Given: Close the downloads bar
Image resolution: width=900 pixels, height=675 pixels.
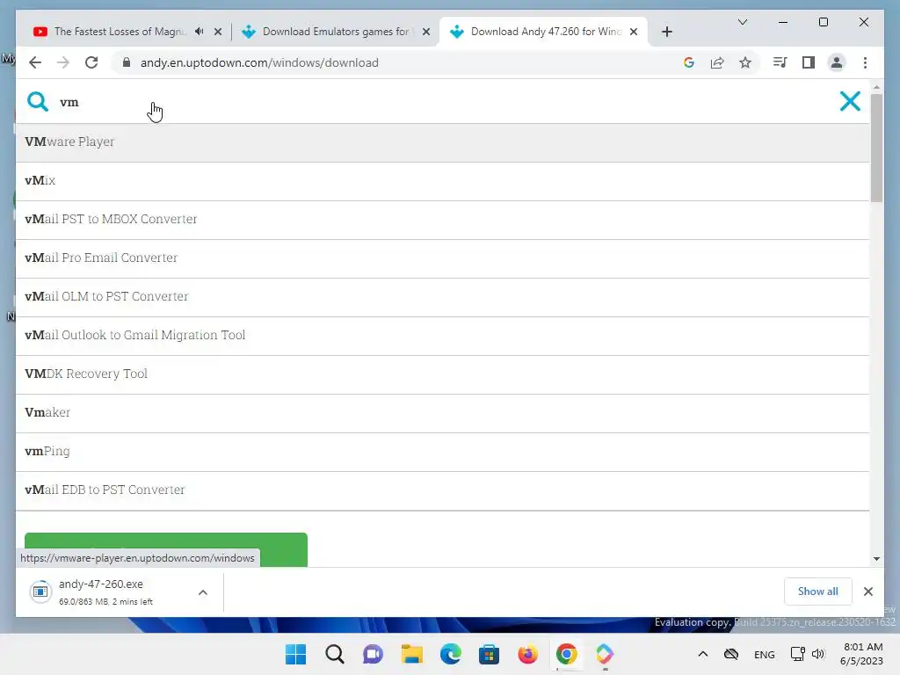Looking at the screenshot, I should 867,592.
